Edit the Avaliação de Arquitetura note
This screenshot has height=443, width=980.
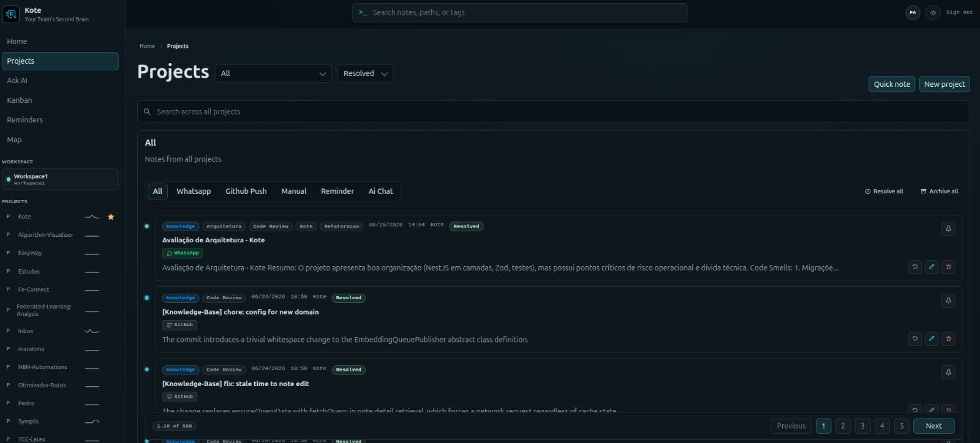(932, 267)
